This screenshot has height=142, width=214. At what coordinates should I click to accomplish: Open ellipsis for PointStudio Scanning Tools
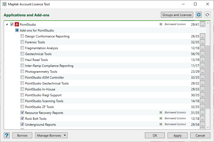[x=203, y=101]
